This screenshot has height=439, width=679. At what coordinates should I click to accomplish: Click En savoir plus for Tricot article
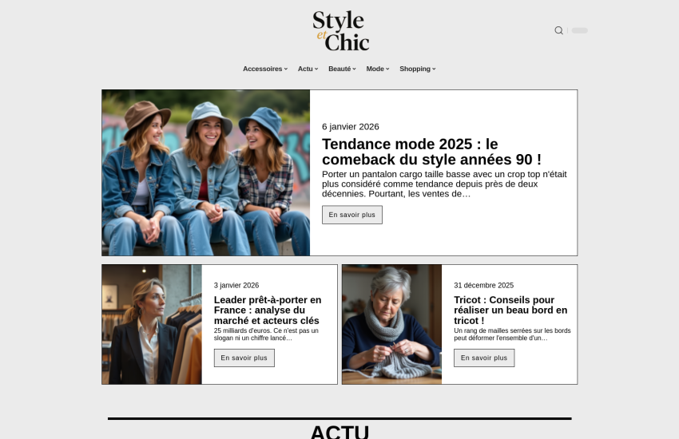(483, 358)
